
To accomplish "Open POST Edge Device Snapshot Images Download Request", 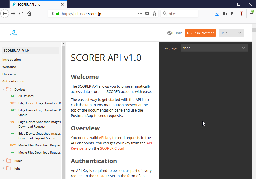I will (x=39, y=124).
